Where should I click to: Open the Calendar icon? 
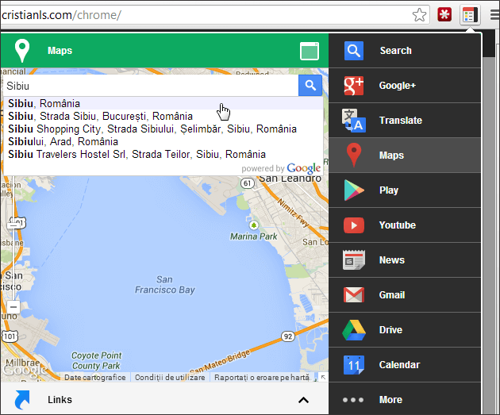click(353, 365)
